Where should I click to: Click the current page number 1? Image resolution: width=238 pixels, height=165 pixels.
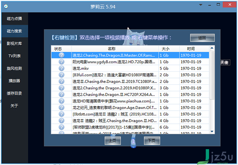133,141
